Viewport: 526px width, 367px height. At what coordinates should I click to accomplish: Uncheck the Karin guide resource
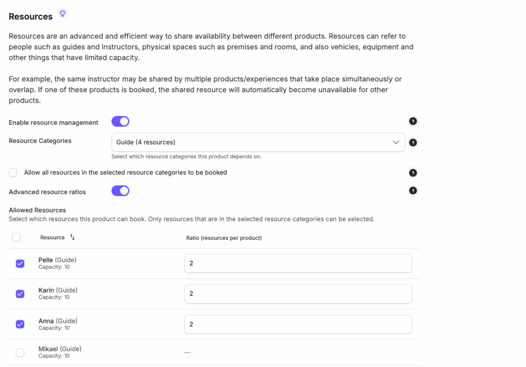click(x=20, y=294)
